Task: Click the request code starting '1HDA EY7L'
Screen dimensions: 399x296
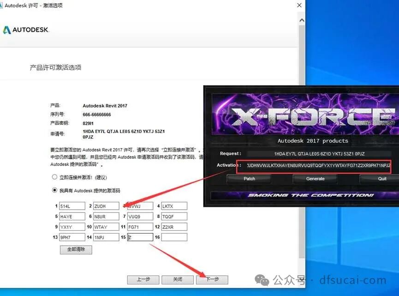Action: point(124,134)
